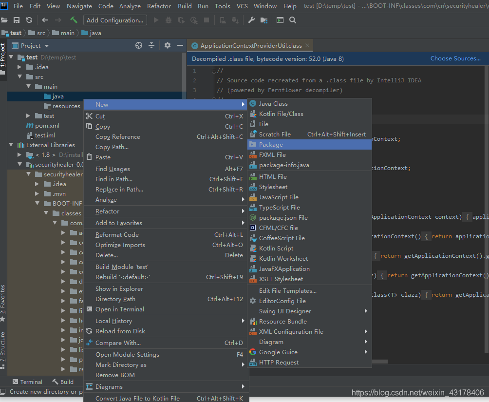The image size is (489, 402).
Task: Open the Favorites side tool tab
Action: (3, 303)
